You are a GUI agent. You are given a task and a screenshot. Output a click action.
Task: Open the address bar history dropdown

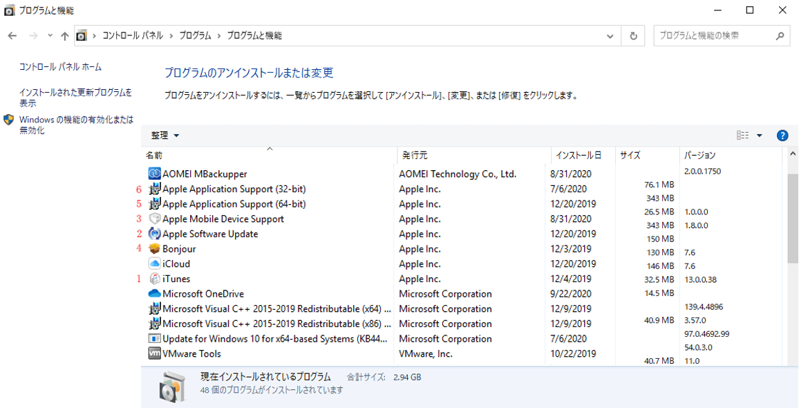(x=610, y=36)
